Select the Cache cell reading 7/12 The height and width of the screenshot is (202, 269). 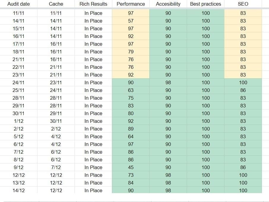pos(56,167)
